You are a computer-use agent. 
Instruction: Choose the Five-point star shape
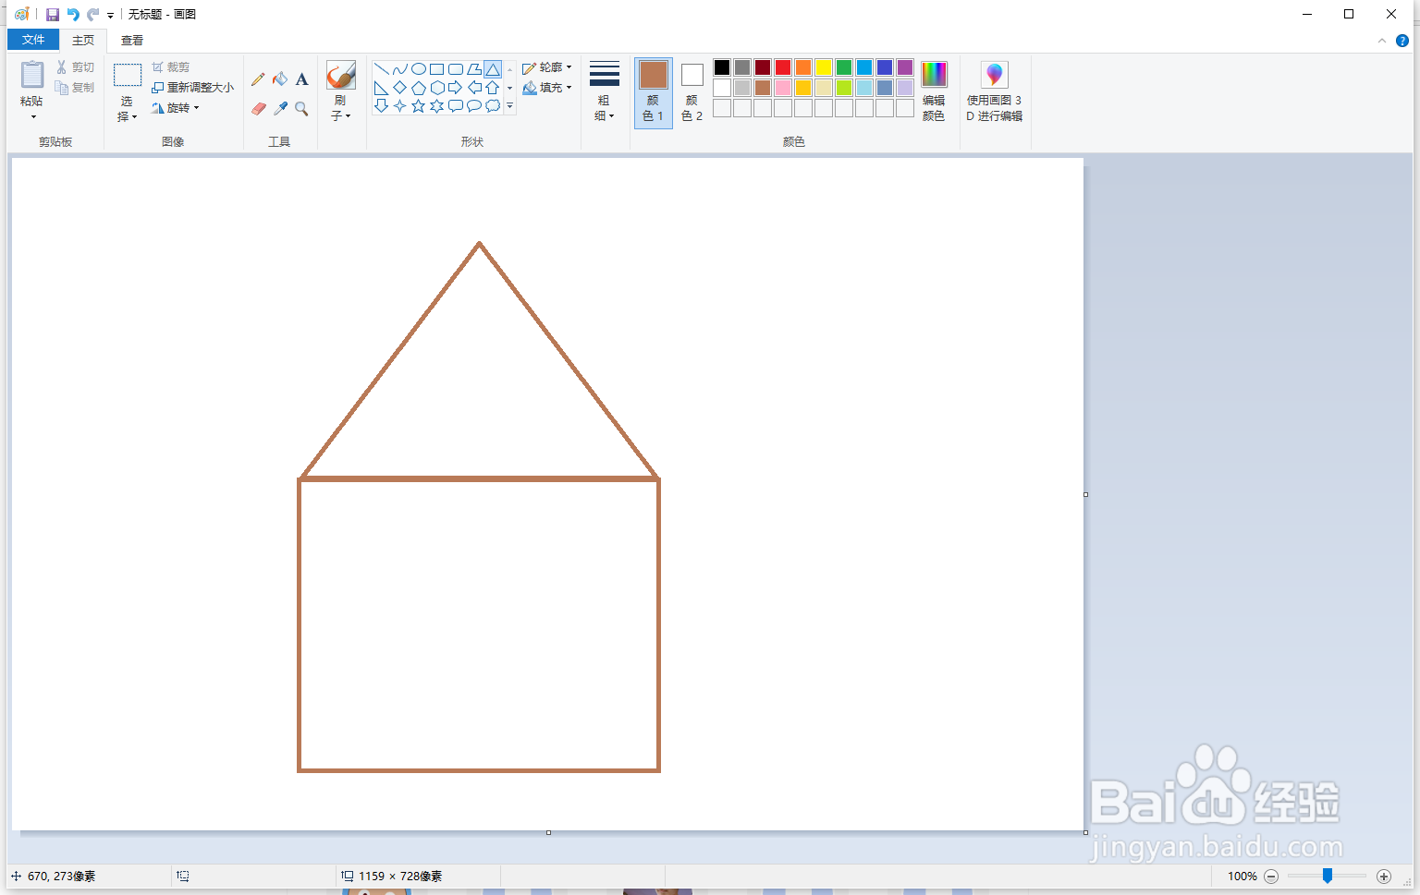418,106
